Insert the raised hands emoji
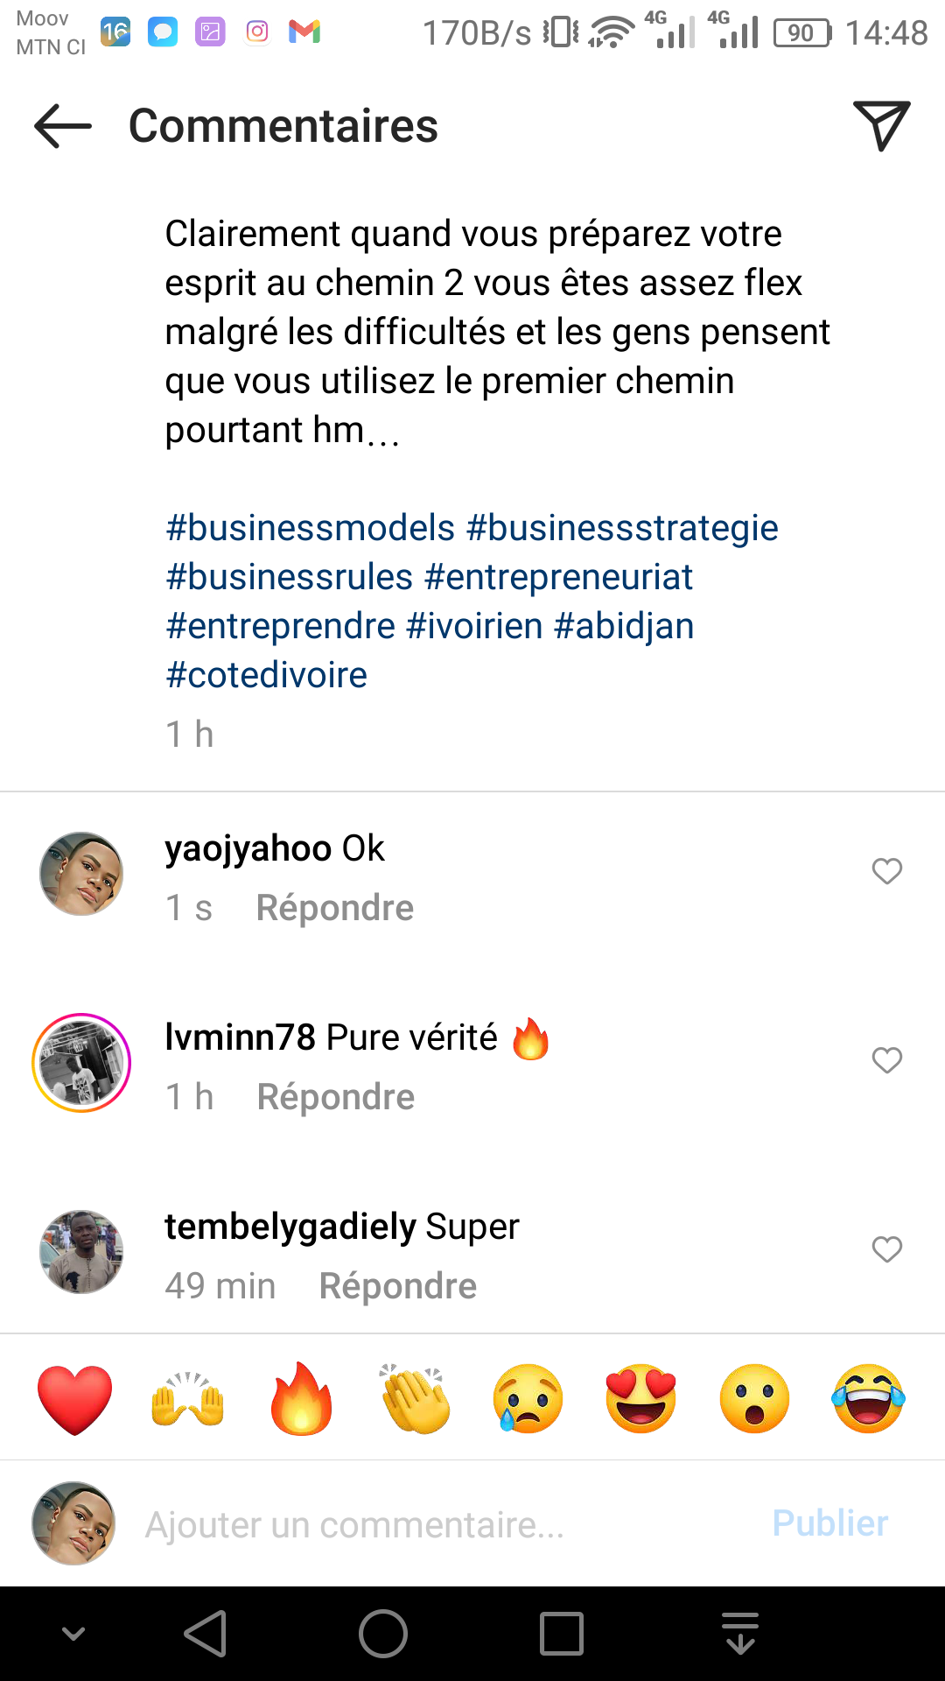 [x=188, y=1398]
